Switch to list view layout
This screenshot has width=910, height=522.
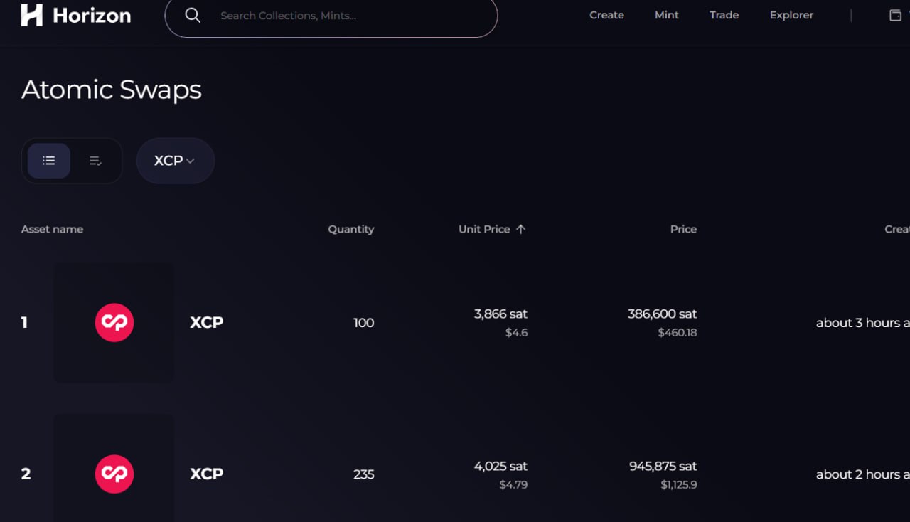(x=49, y=161)
